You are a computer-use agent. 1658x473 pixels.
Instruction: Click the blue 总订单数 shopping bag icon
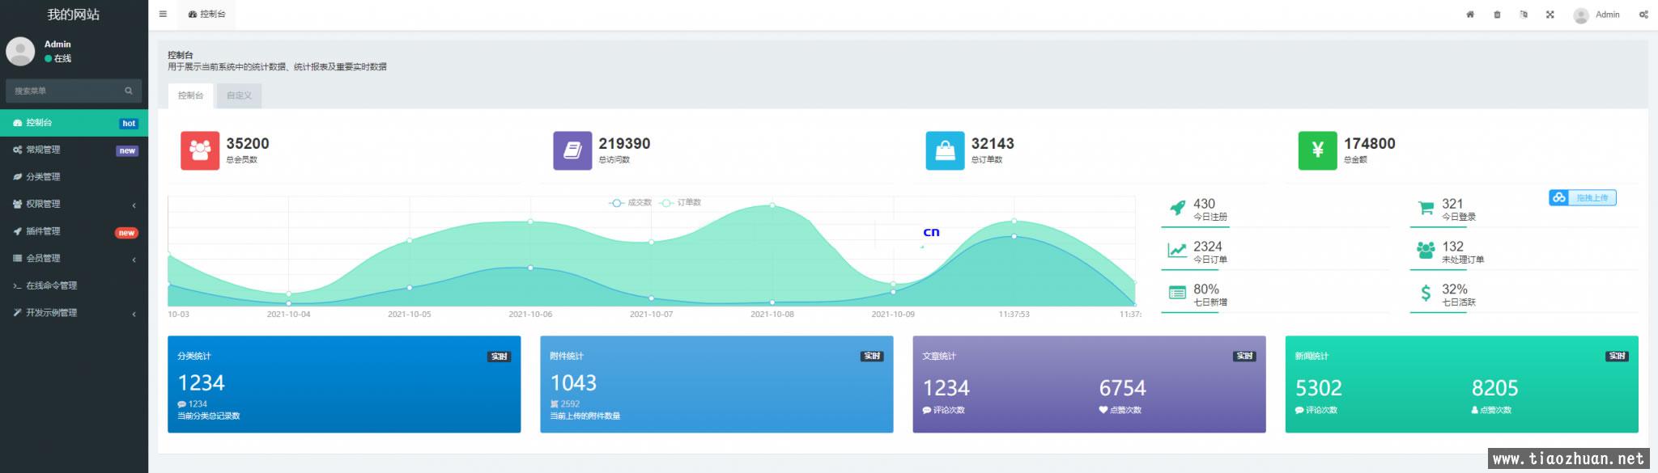click(945, 150)
